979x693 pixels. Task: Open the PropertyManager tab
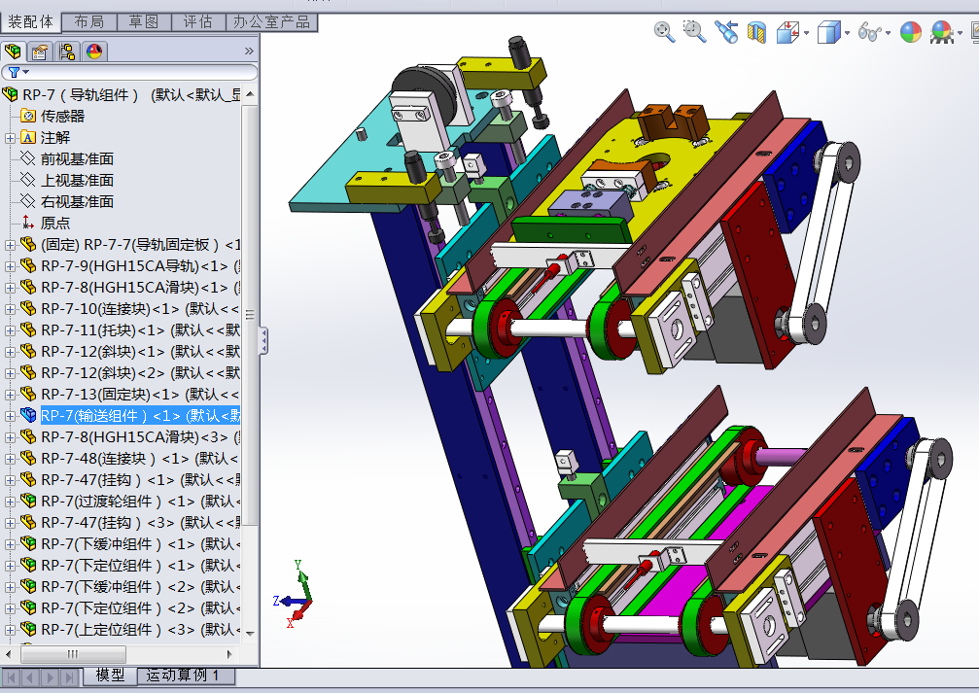(x=40, y=52)
